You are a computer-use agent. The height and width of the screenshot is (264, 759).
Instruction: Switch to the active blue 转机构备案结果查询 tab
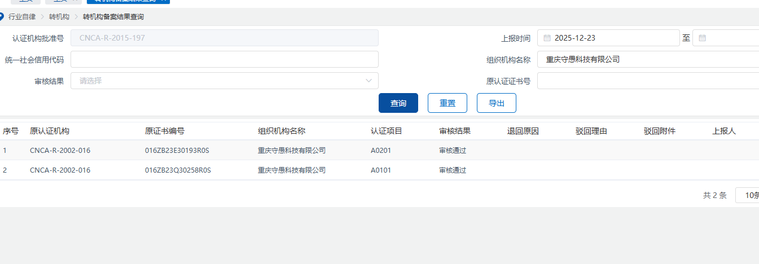pyautogui.click(x=128, y=2)
